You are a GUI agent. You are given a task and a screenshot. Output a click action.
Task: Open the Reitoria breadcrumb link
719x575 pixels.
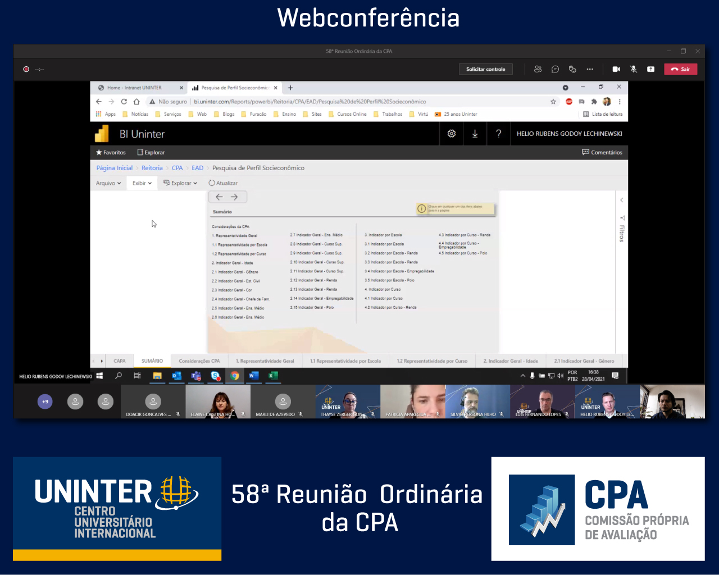click(x=152, y=168)
